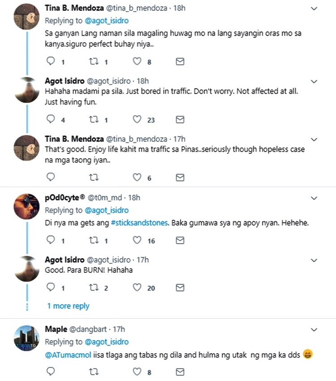This screenshot has width=336, height=381.
Task: Toggle retweet on "Good. Para BURN!" tweet
Action: pyautogui.click(x=94, y=288)
